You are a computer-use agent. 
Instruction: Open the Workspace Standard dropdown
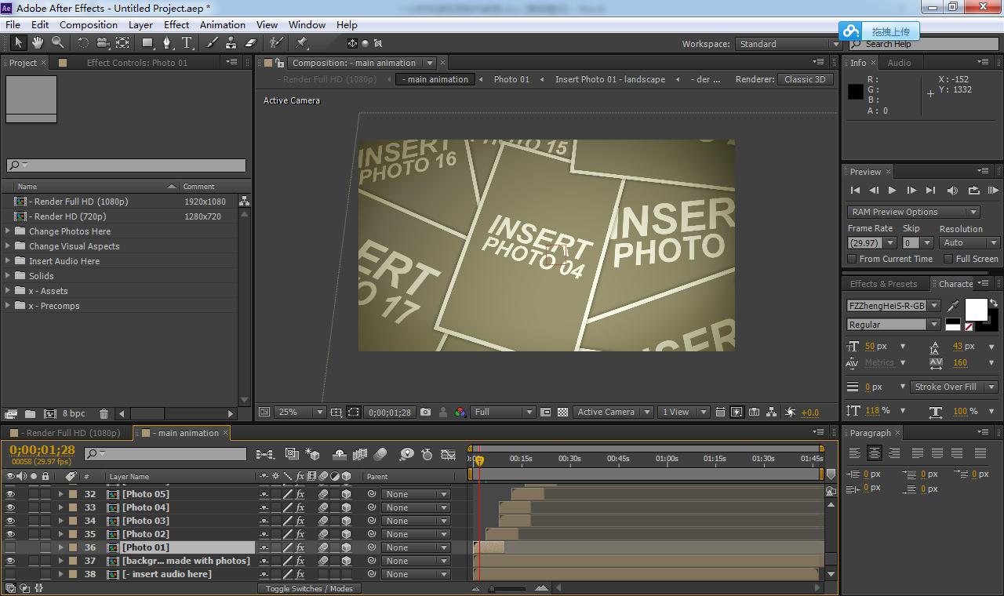pos(788,44)
